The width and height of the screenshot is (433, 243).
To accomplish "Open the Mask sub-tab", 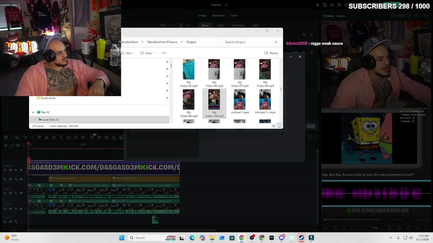I will tap(221, 25).
